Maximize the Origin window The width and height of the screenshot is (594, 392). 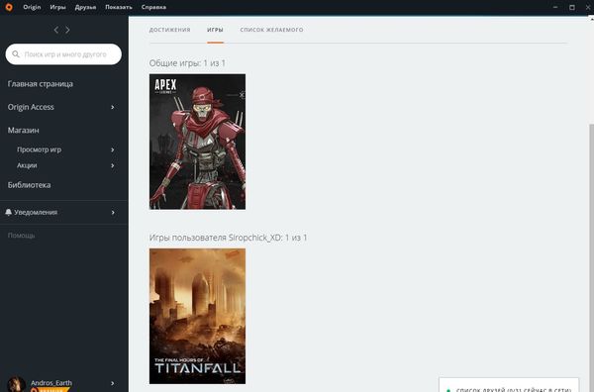coord(572,7)
